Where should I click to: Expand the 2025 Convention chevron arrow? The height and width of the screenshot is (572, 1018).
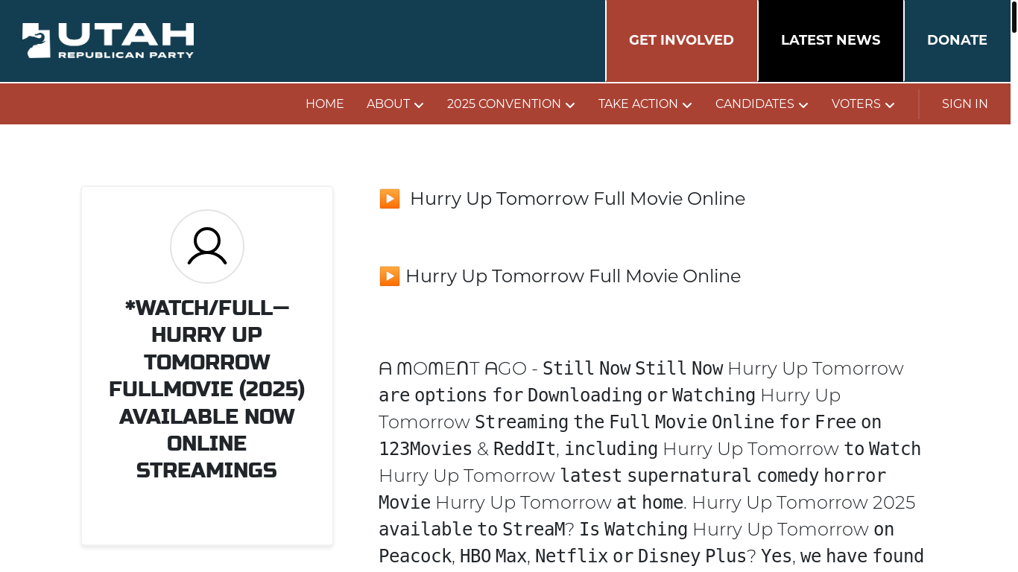pos(570,105)
